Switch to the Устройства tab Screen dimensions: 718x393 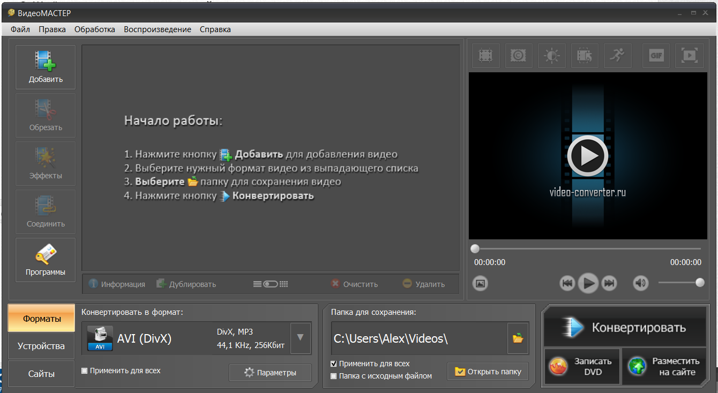pyautogui.click(x=41, y=346)
